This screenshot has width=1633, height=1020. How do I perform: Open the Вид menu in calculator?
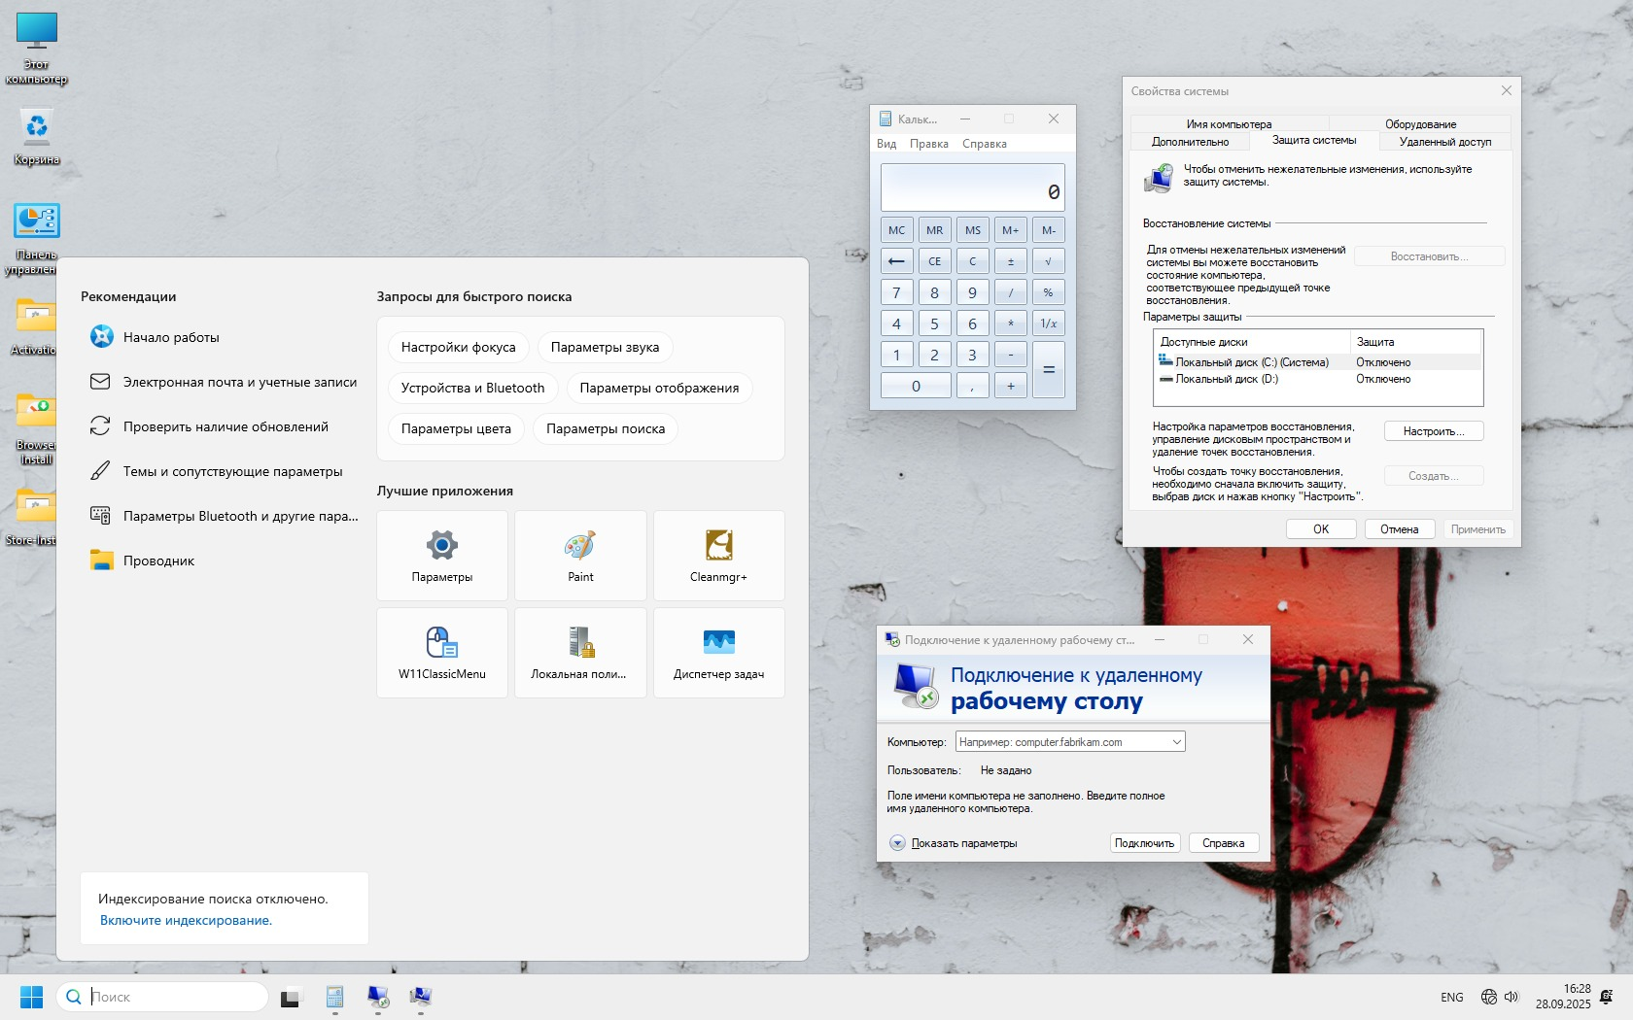click(886, 144)
